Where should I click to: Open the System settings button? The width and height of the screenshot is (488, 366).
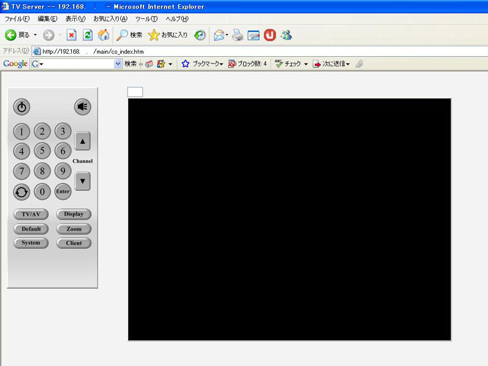(x=31, y=243)
